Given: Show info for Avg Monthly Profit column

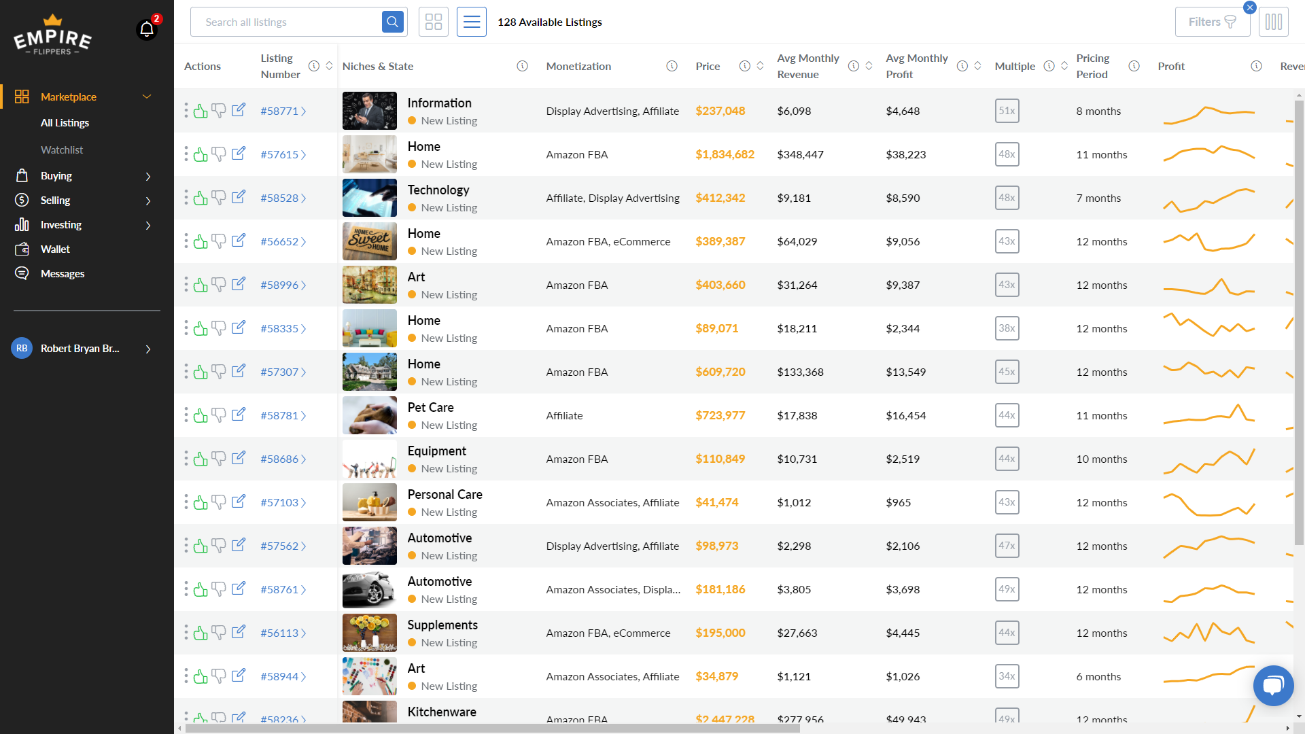Looking at the screenshot, I should [x=962, y=66].
